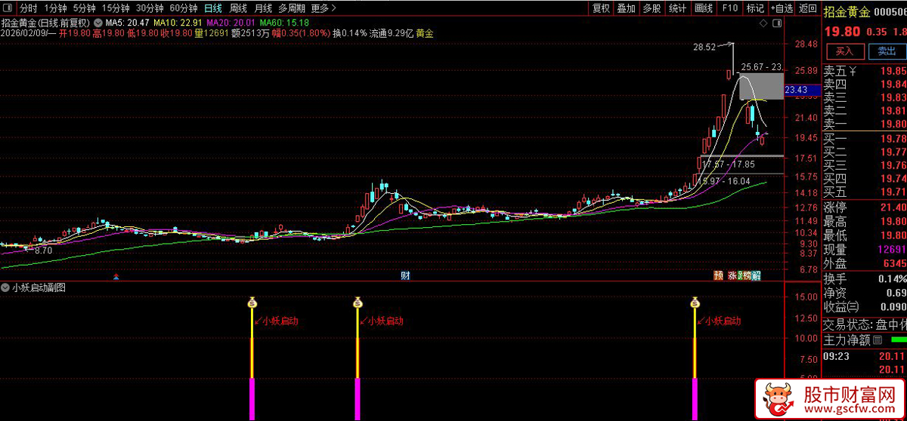Click the 换手 turnover row
The image size is (907, 421).
click(x=865, y=278)
